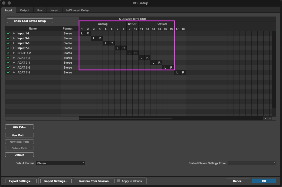Click Export Settings button
This screenshot has width=282, height=187.
tap(21, 181)
